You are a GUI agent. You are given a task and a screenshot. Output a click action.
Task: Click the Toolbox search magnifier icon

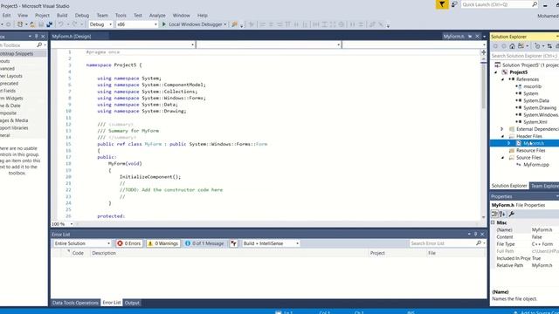point(39,44)
